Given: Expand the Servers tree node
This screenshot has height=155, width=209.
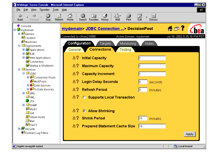Looking at the screenshot, I should click(19, 34).
